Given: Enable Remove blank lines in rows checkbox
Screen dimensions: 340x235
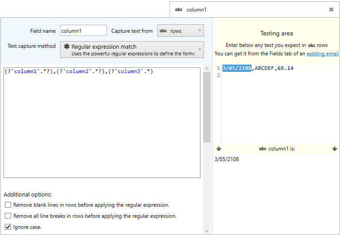Looking at the screenshot, I should point(8,205).
